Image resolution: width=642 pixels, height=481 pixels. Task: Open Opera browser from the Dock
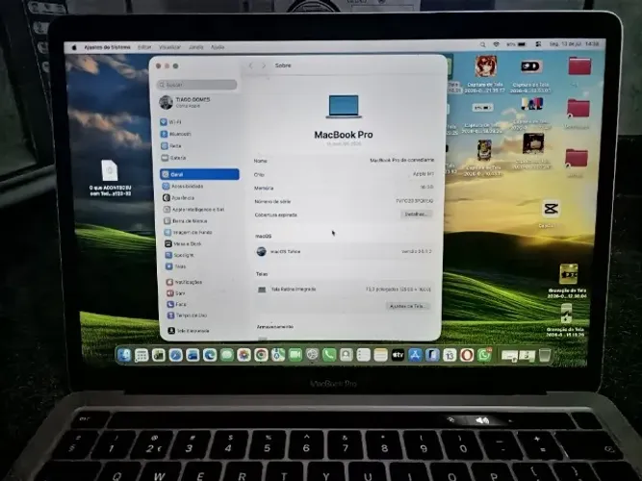467,355
